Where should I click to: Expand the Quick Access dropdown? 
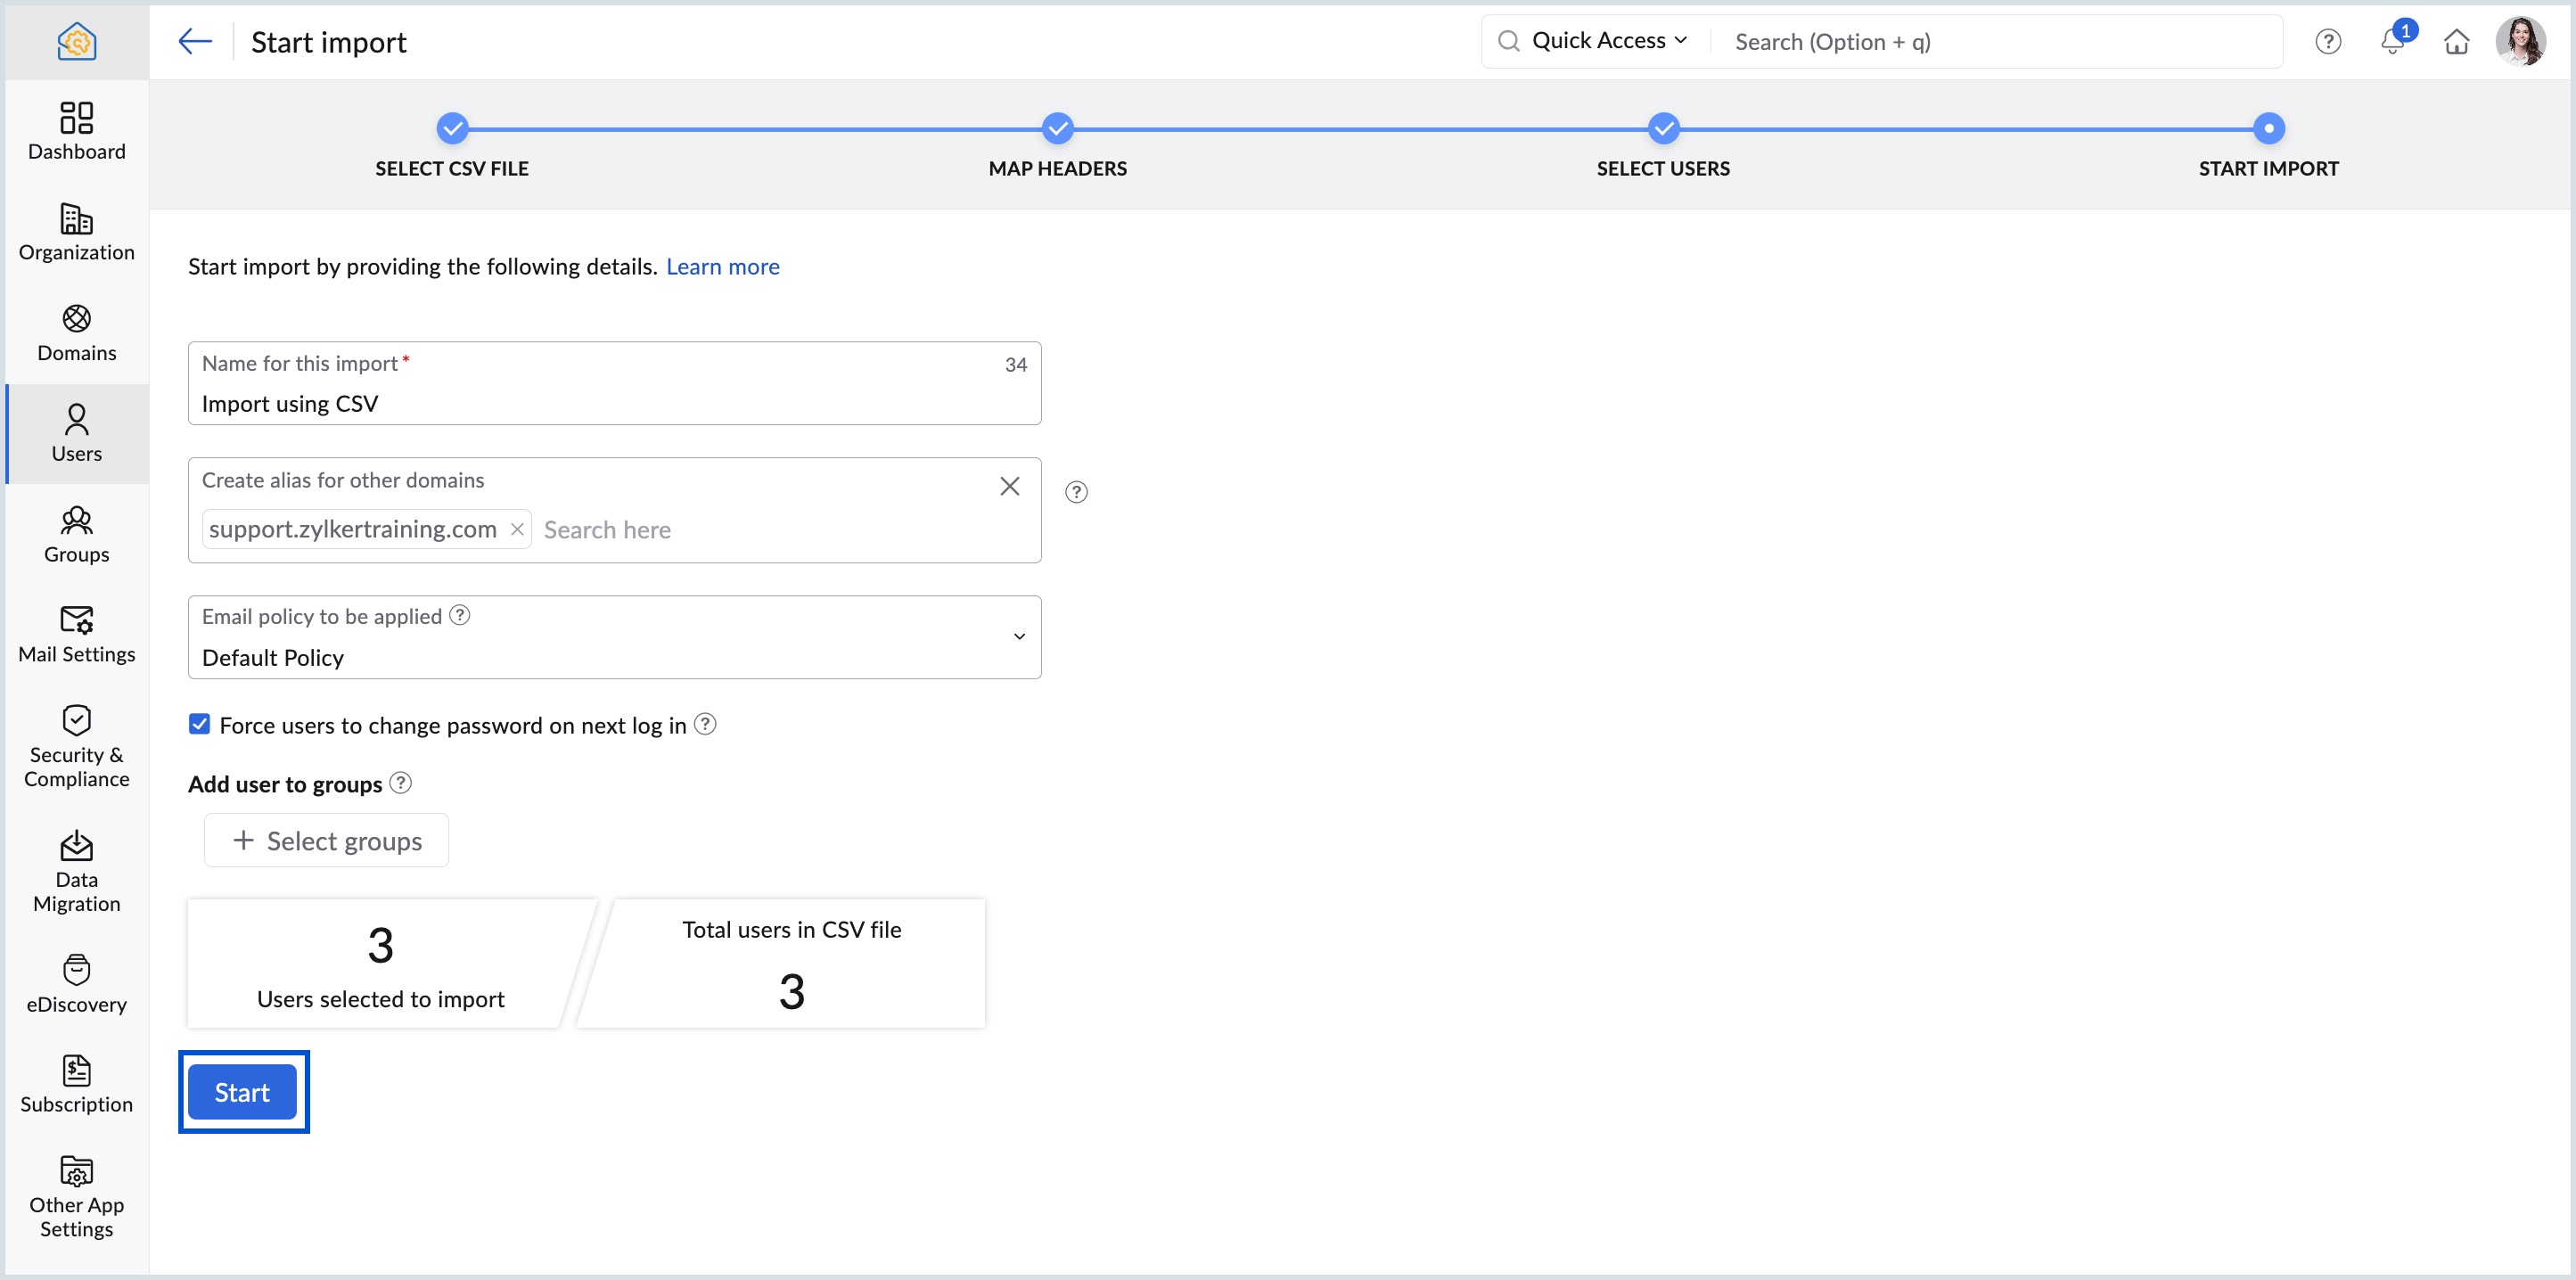pyautogui.click(x=1609, y=41)
